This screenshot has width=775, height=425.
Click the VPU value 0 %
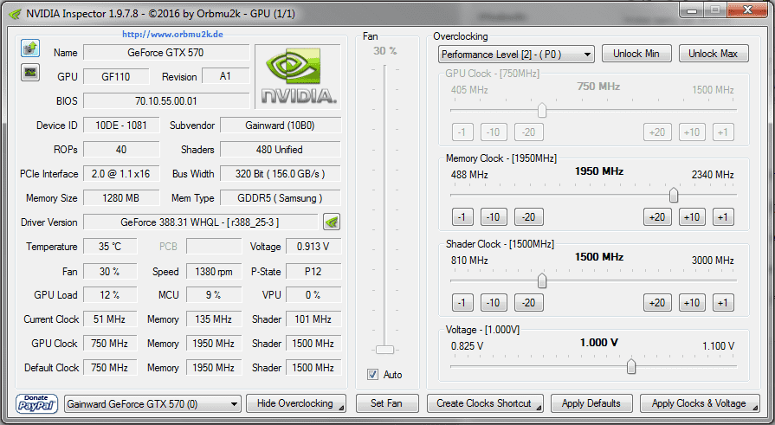pos(313,294)
